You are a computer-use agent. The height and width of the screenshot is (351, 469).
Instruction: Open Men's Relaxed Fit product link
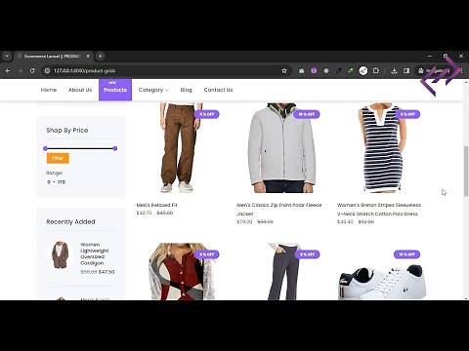click(157, 205)
